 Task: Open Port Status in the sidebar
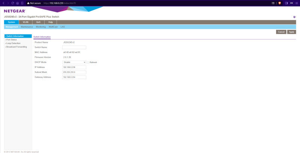[11, 40]
